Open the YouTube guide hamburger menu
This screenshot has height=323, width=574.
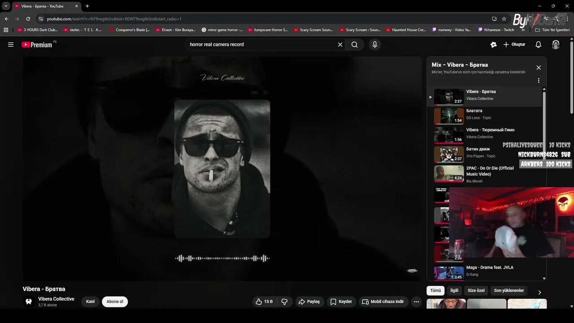11,44
